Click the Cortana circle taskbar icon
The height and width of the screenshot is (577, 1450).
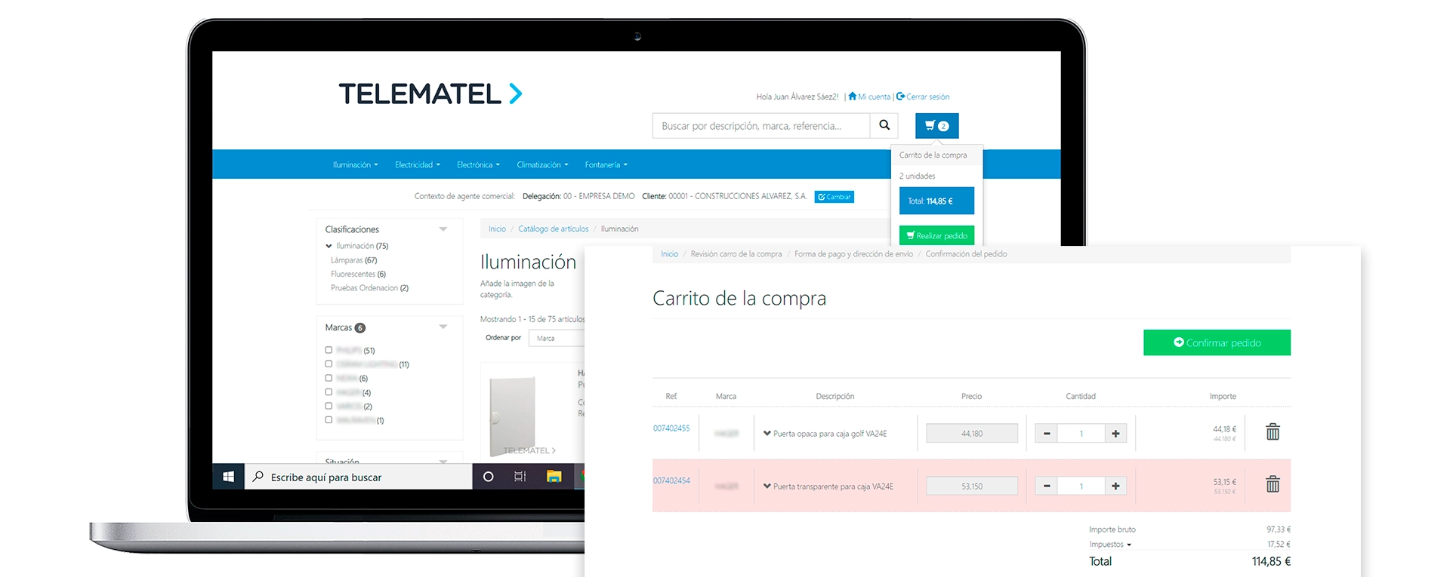click(x=488, y=477)
